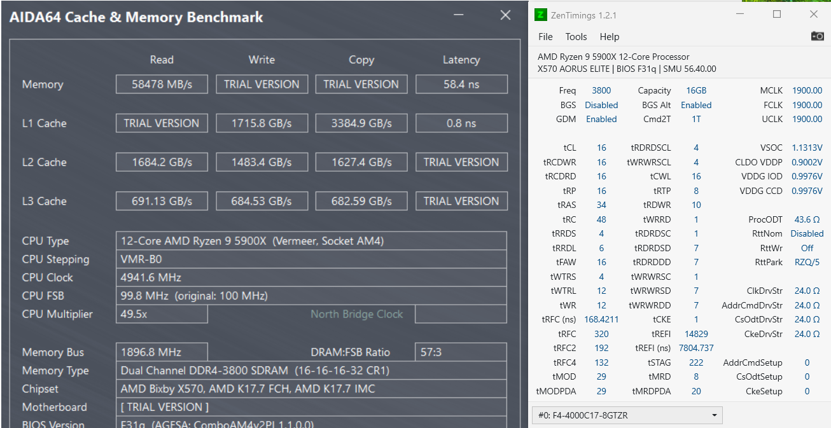Select the L3 Cache Copy 682.59 GB/s value
Image resolution: width=831 pixels, height=428 pixels.
[x=361, y=200]
